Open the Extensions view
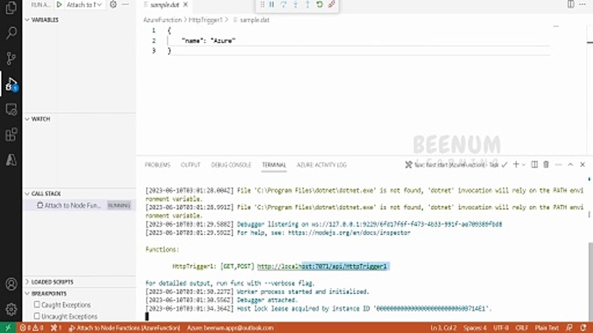Image resolution: width=593 pixels, height=333 pixels. [11, 135]
